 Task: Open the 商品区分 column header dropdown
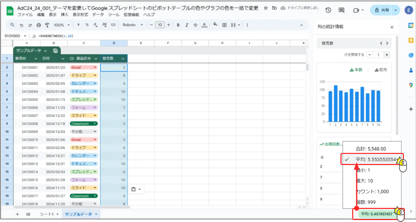click(96, 58)
